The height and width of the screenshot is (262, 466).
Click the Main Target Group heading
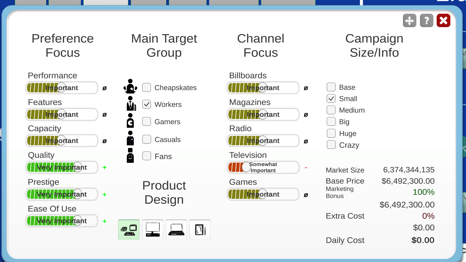pos(164,45)
